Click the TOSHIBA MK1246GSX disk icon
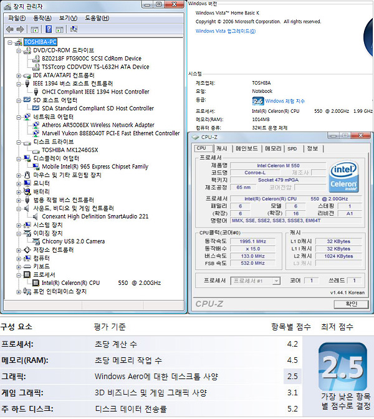 (36, 150)
